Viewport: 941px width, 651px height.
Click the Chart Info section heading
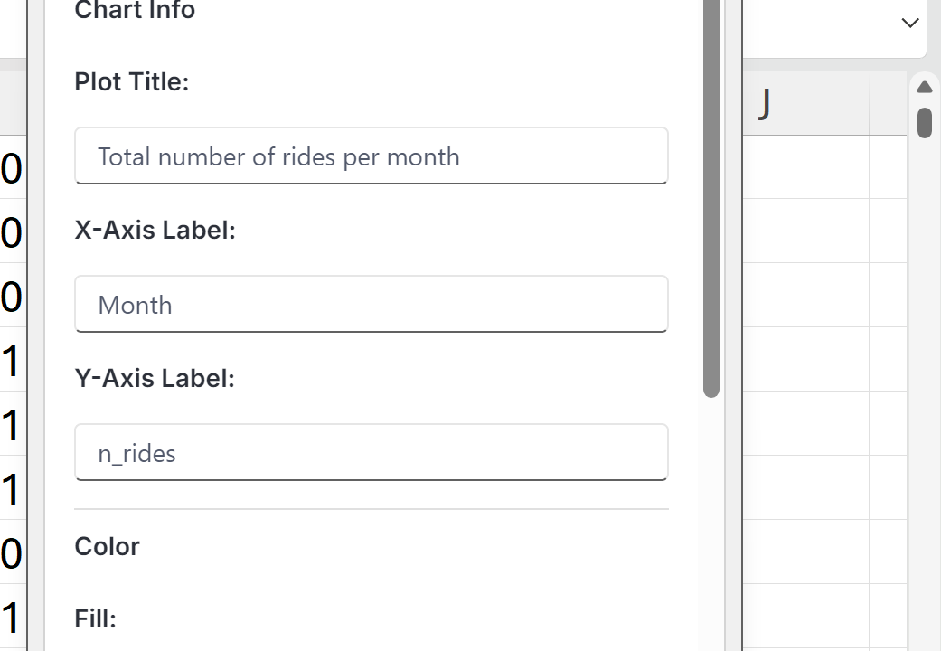coord(135,11)
